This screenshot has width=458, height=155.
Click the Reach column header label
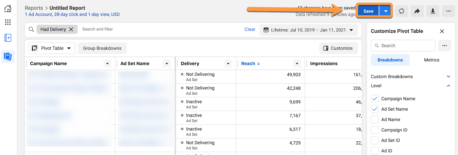248,64
